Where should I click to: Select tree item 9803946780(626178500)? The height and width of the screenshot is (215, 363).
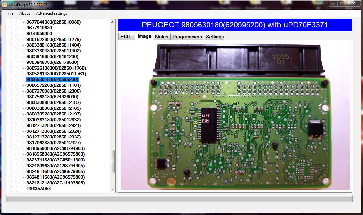coord(52,62)
